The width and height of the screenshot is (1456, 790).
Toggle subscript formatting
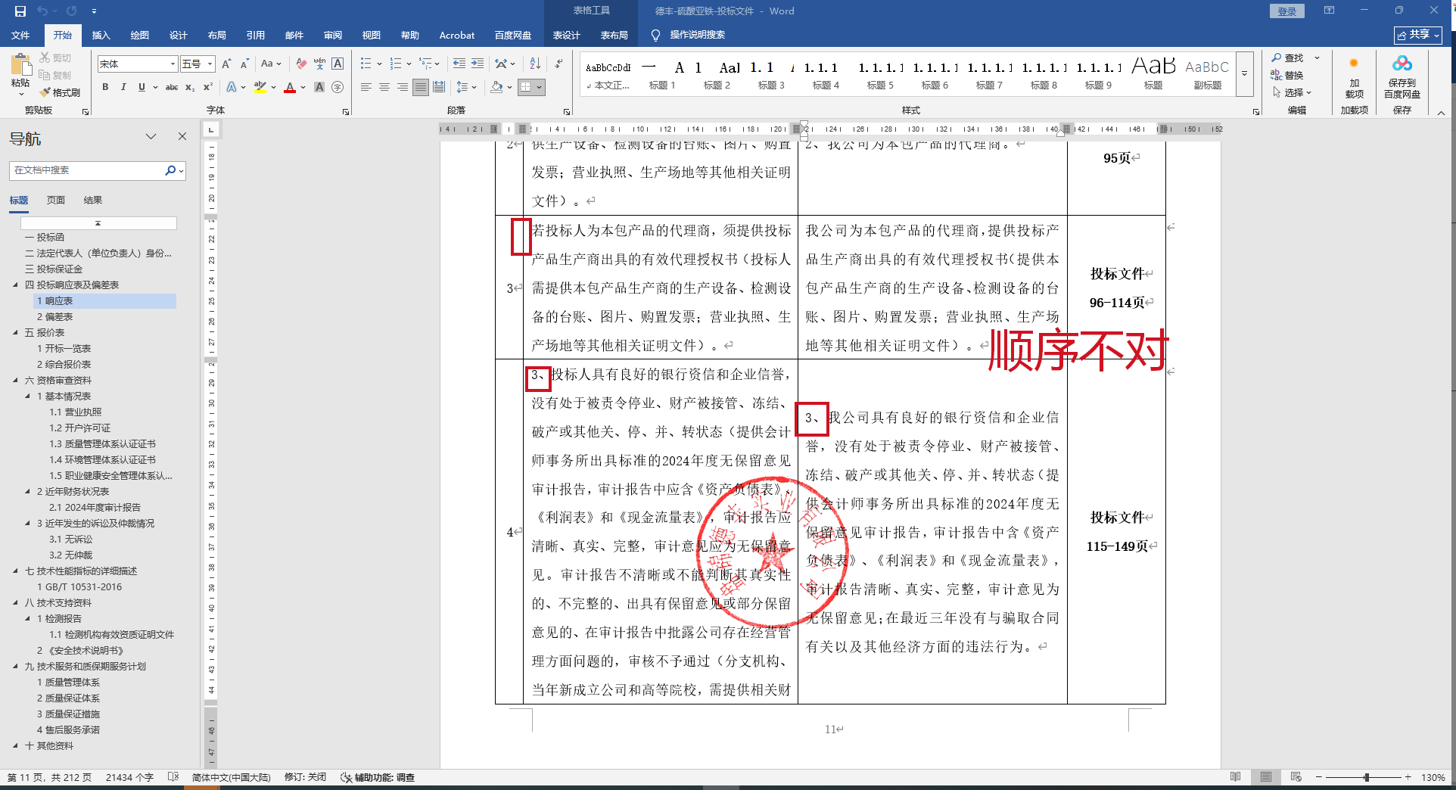pyautogui.click(x=190, y=87)
